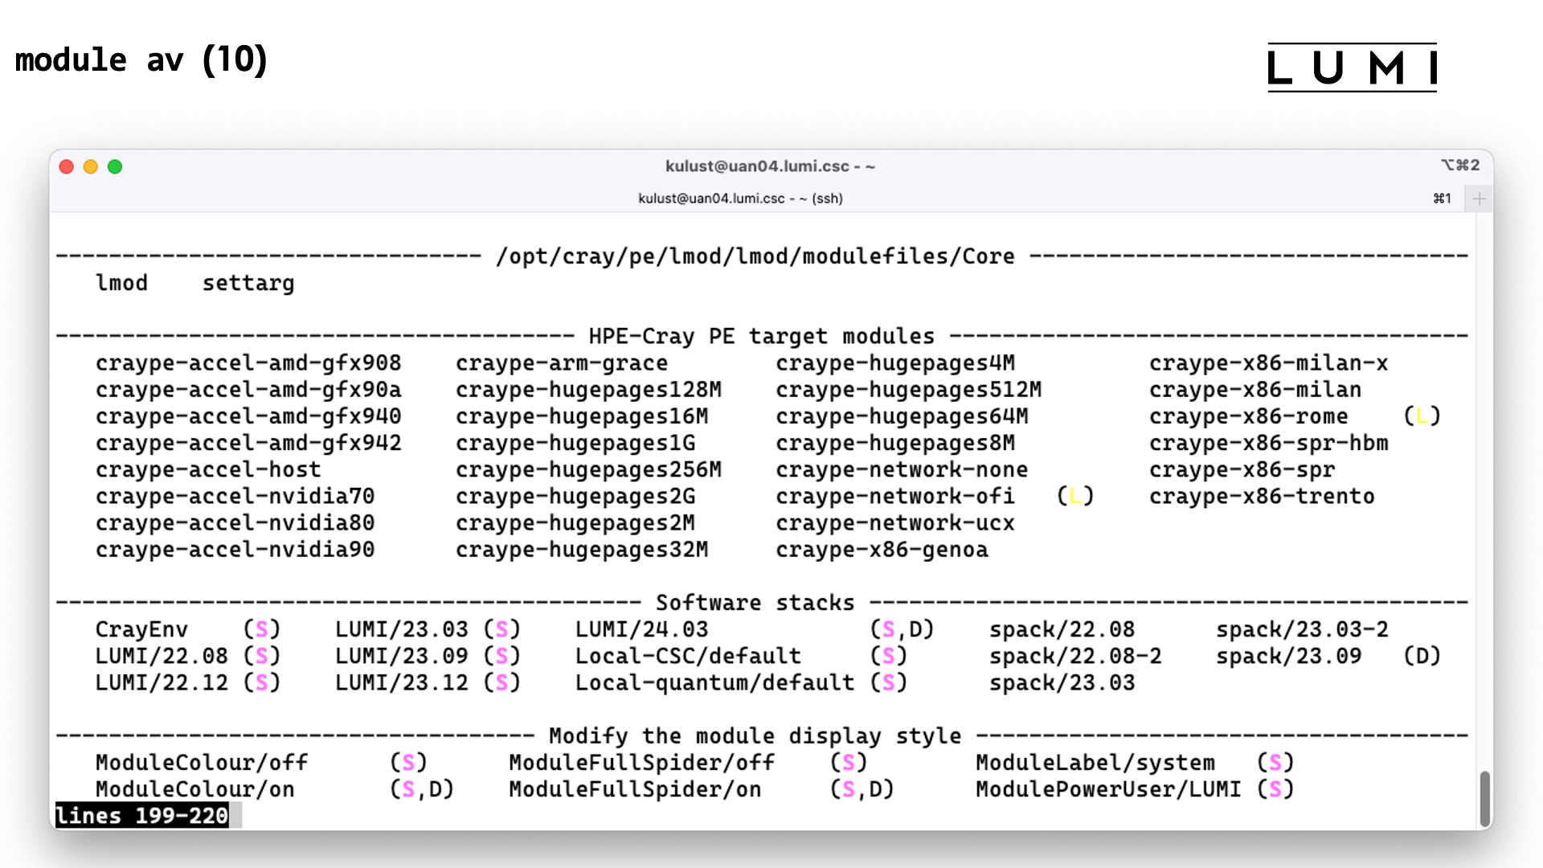Click 'craype-hugepages8M' entry
The width and height of the screenshot is (1543, 868).
895,443
